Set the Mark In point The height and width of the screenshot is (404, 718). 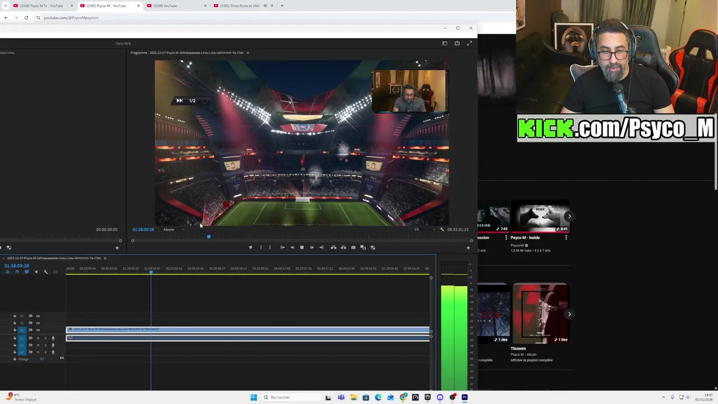click(261, 247)
